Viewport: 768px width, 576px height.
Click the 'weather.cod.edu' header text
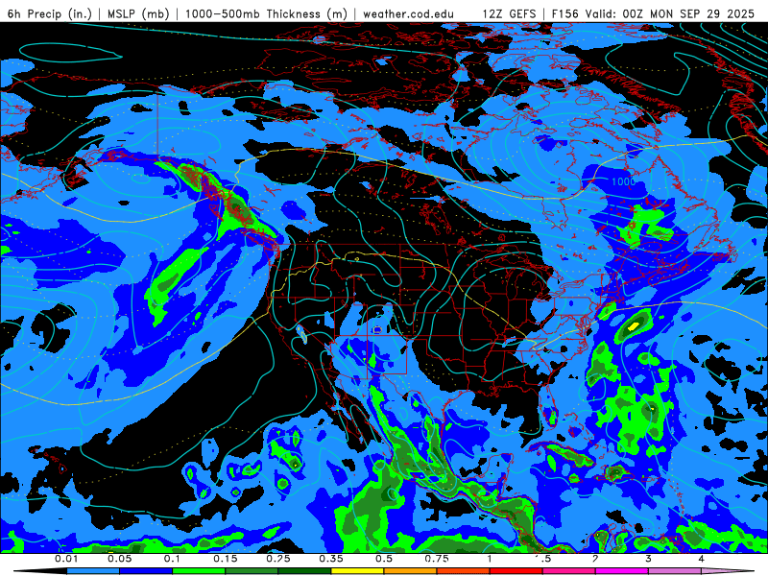pos(408,13)
